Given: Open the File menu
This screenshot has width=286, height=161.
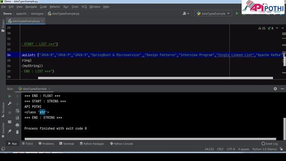Looking at the screenshot, I should (4, 7).
